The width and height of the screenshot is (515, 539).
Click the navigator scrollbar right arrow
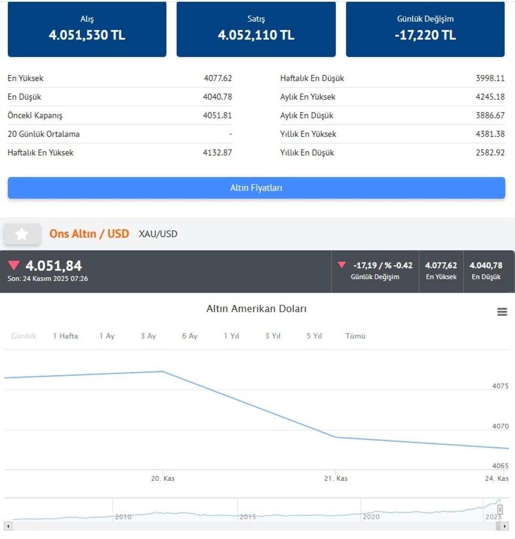point(505,526)
